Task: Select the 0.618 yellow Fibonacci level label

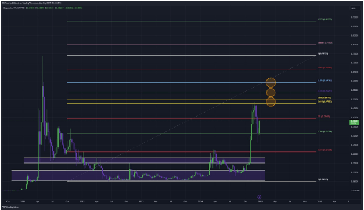Action: tap(325, 102)
